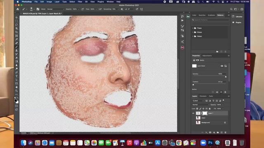Hide Layer 1 using eye icon

pos(193,113)
